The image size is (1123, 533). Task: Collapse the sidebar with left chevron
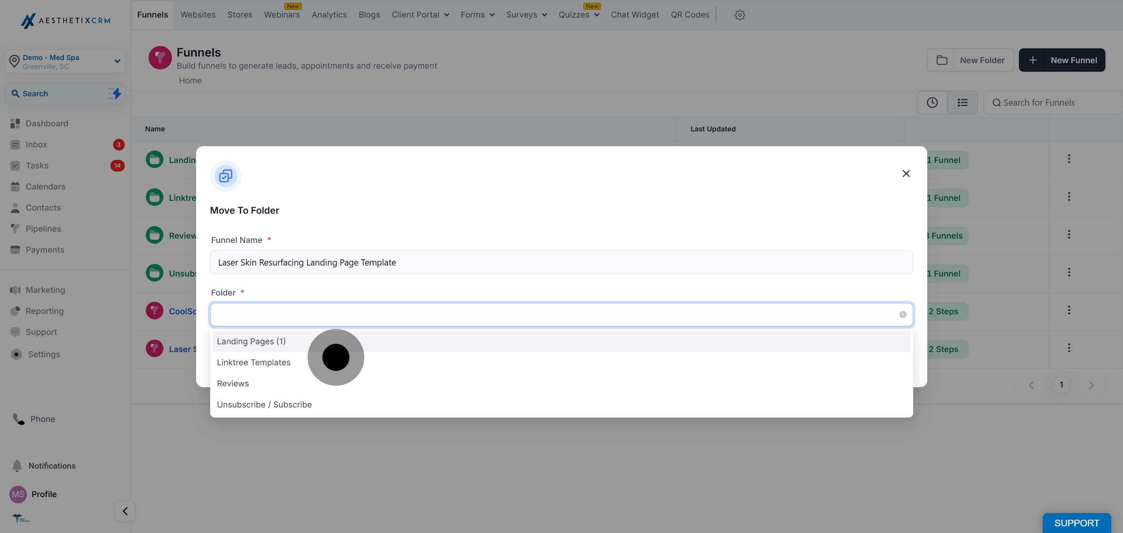[125, 511]
